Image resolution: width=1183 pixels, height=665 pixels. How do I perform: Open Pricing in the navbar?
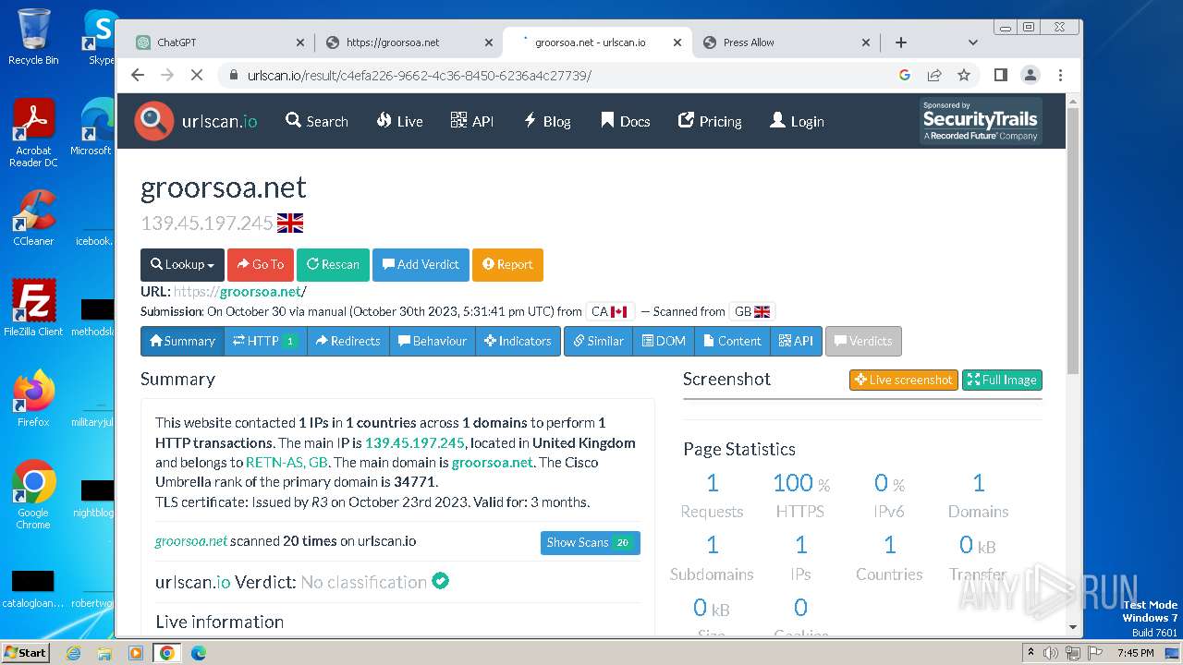coord(710,121)
